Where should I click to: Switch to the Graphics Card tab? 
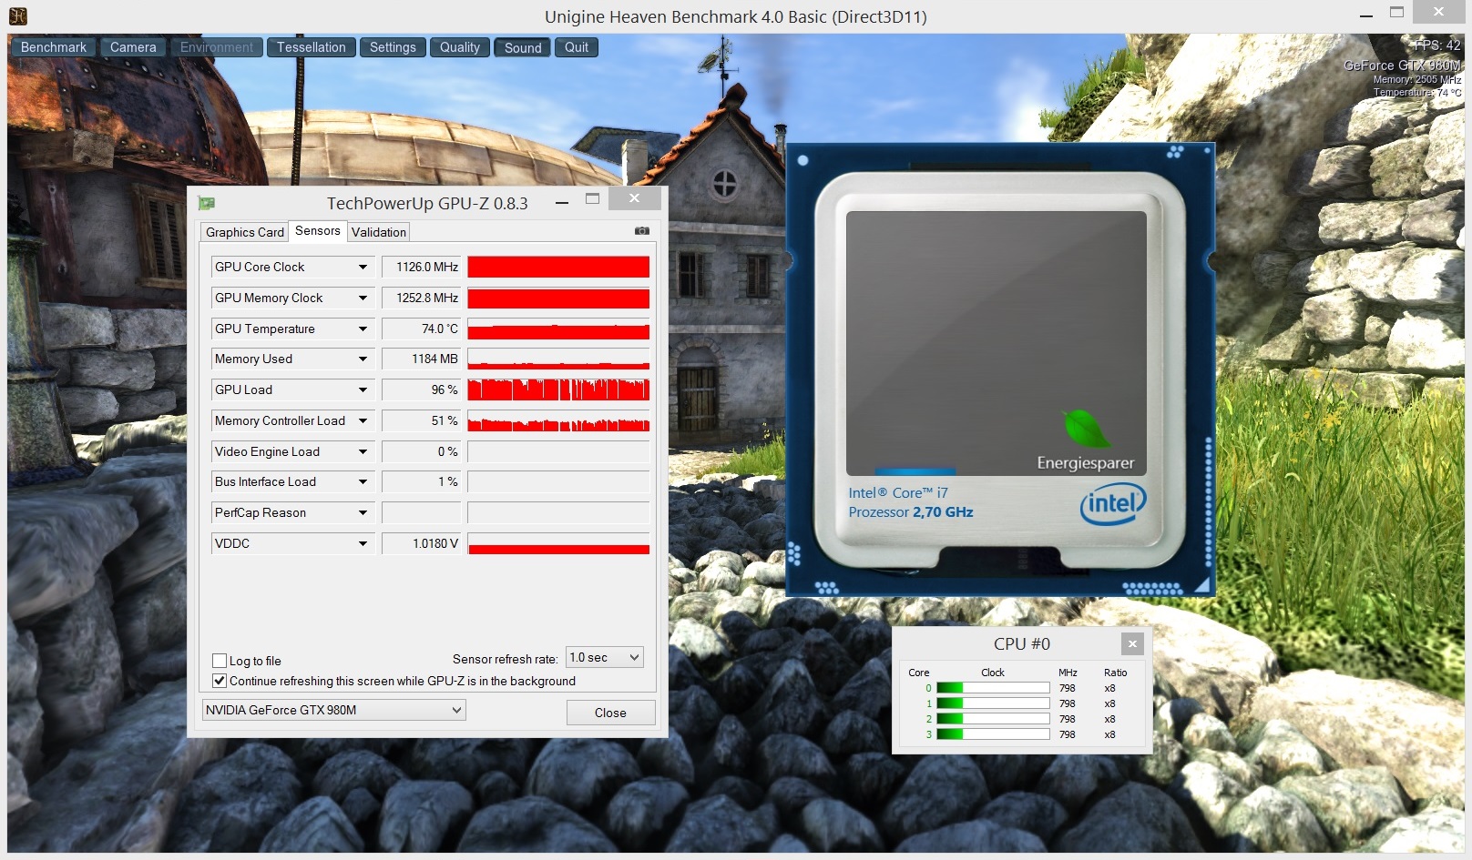pyautogui.click(x=244, y=232)
